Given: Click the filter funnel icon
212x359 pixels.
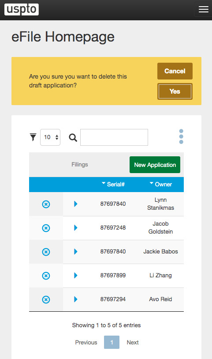Looking at the screenshot, I should (x=33, y=137).
